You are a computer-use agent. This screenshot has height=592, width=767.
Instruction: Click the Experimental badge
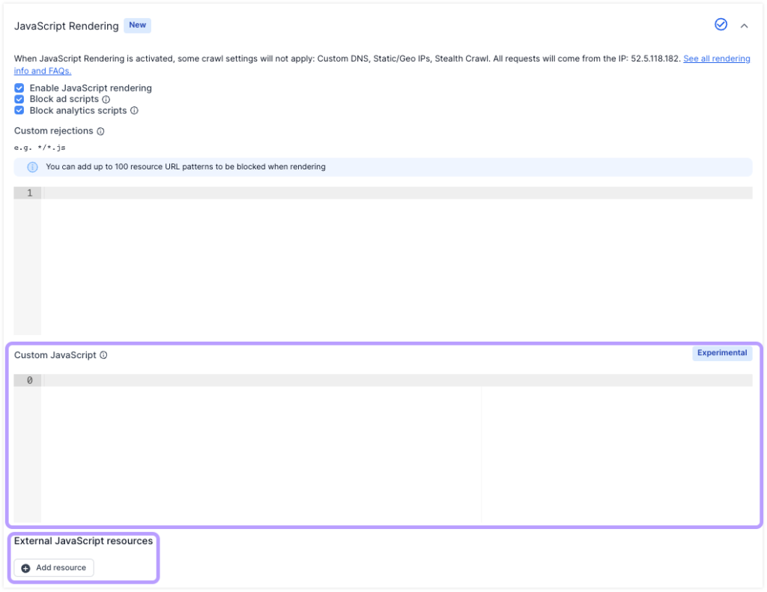pos(721,353)
